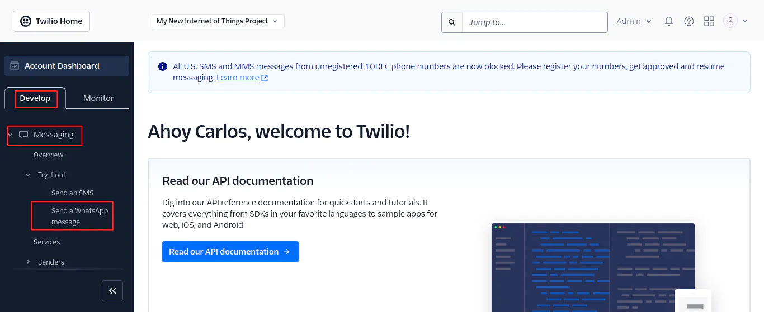This screenshot has width=764, height=312.
Task: Expand the Senders chevron
Action: [28, 262]
